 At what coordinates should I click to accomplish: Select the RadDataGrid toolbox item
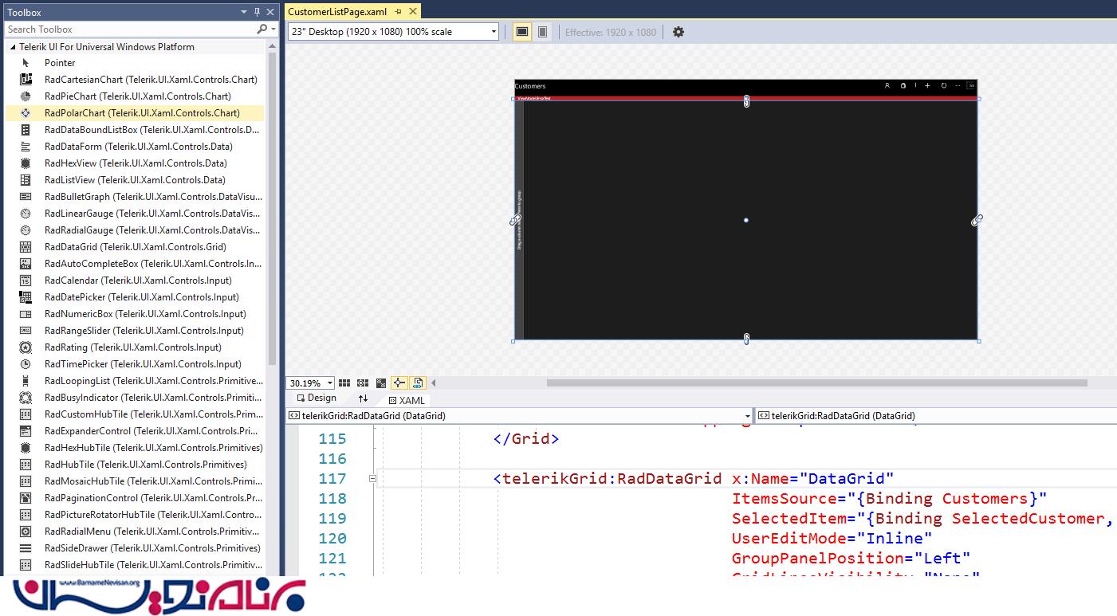[x=136, y=247]
